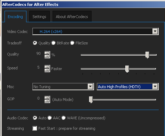Increase GOP with spinner up arrow
The image size is (165, 136).
47,98
